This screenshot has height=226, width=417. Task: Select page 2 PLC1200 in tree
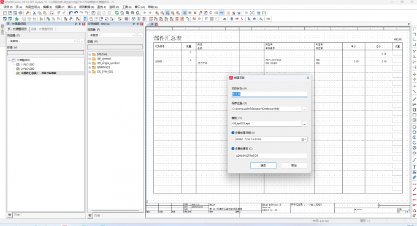click(x=28, y=69)
